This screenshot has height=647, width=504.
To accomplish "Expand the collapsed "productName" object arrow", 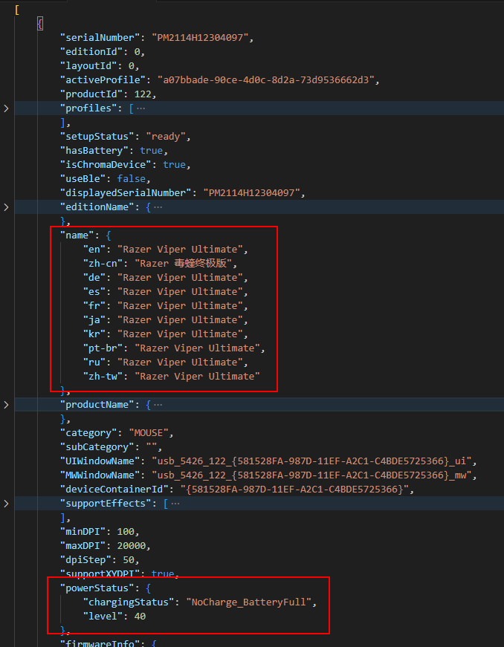I will coord(6,405).
